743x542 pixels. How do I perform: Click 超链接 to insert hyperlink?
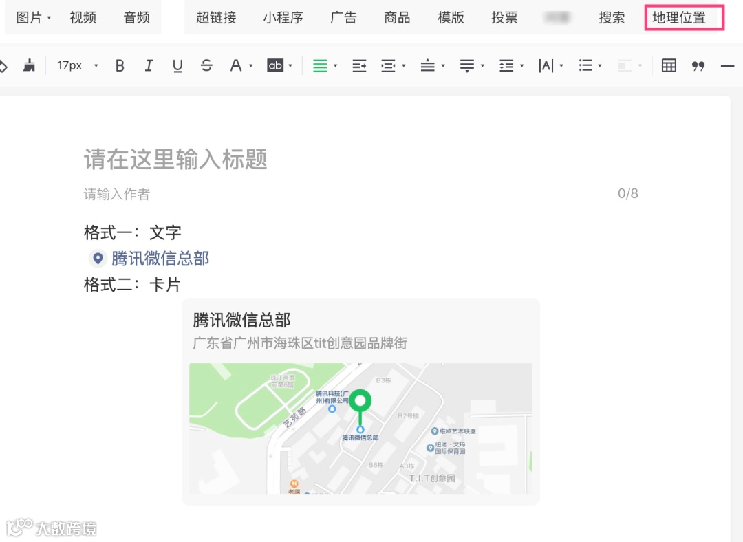point(216,17)
